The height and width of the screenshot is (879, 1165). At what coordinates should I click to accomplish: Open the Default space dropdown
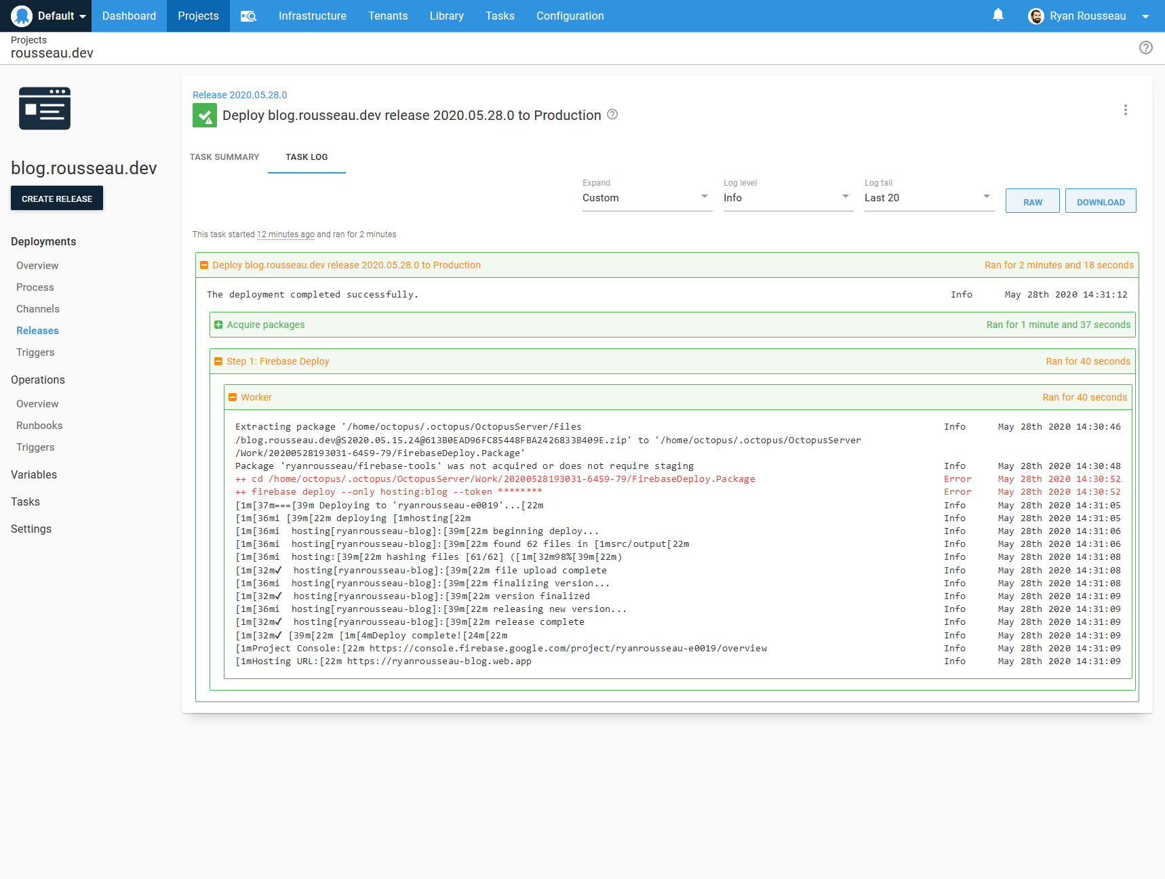[x=57, y=16]
